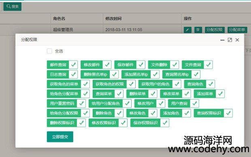The width and height of the screenshot is (251, 157).
Task: Toggle the 修改邮件 permission
Action: pyautogui.click(x=96, y=65)
